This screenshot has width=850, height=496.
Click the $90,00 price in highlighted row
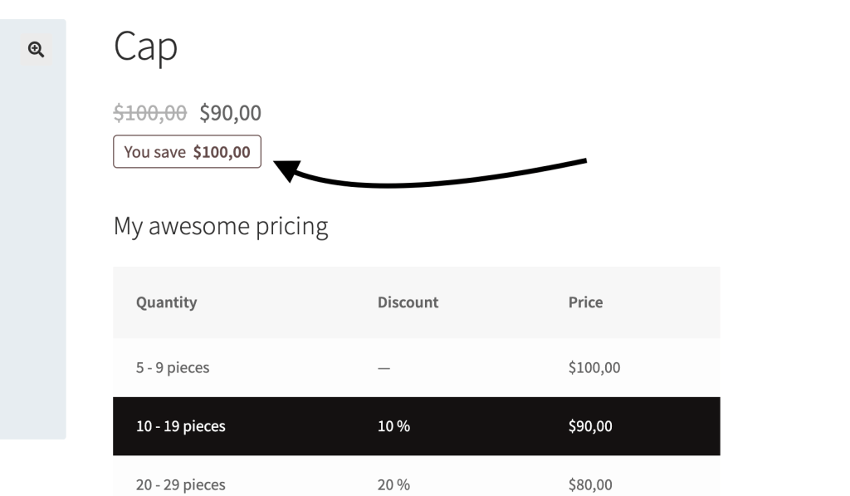tap(590, 427)
